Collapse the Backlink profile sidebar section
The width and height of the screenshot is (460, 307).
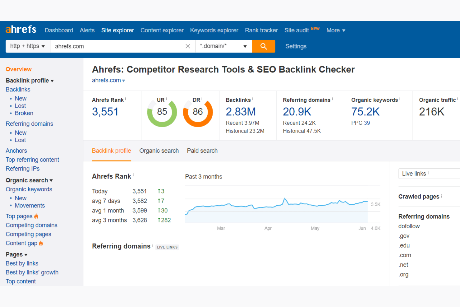pyautogui.click(x=52, y=81)
